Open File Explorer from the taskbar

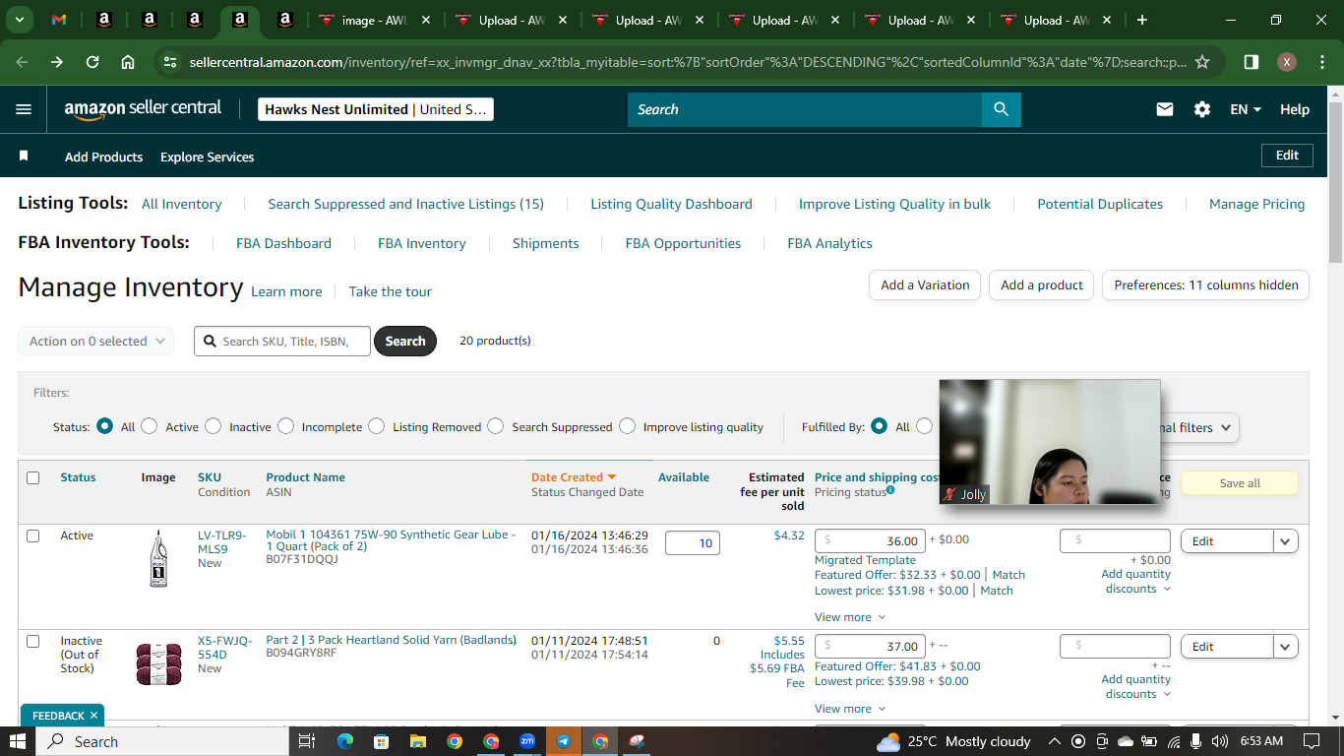(x=417, y=741)
